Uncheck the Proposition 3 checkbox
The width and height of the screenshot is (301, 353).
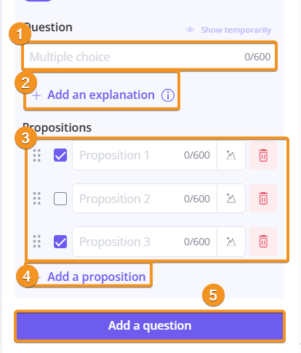pos(60,242)
